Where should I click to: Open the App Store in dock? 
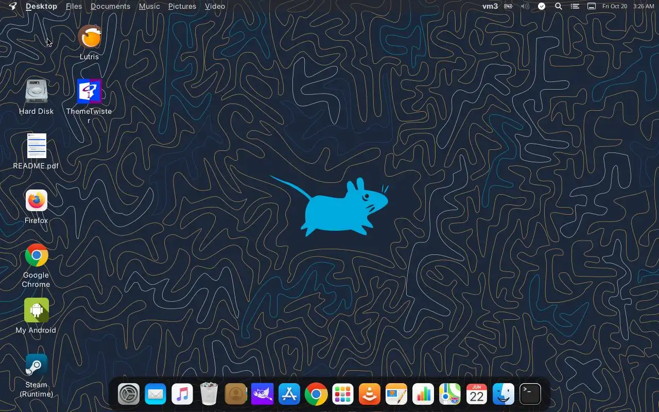tap(289, 395)
